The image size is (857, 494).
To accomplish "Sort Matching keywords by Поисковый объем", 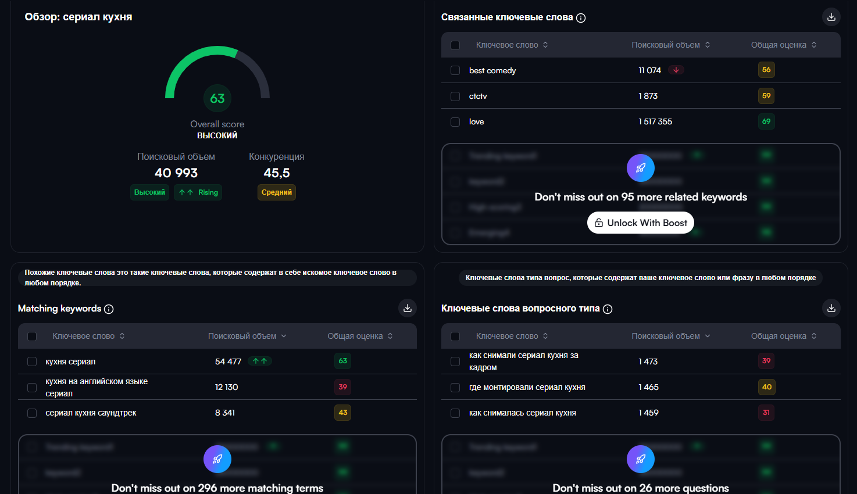I will coord(247,336).
